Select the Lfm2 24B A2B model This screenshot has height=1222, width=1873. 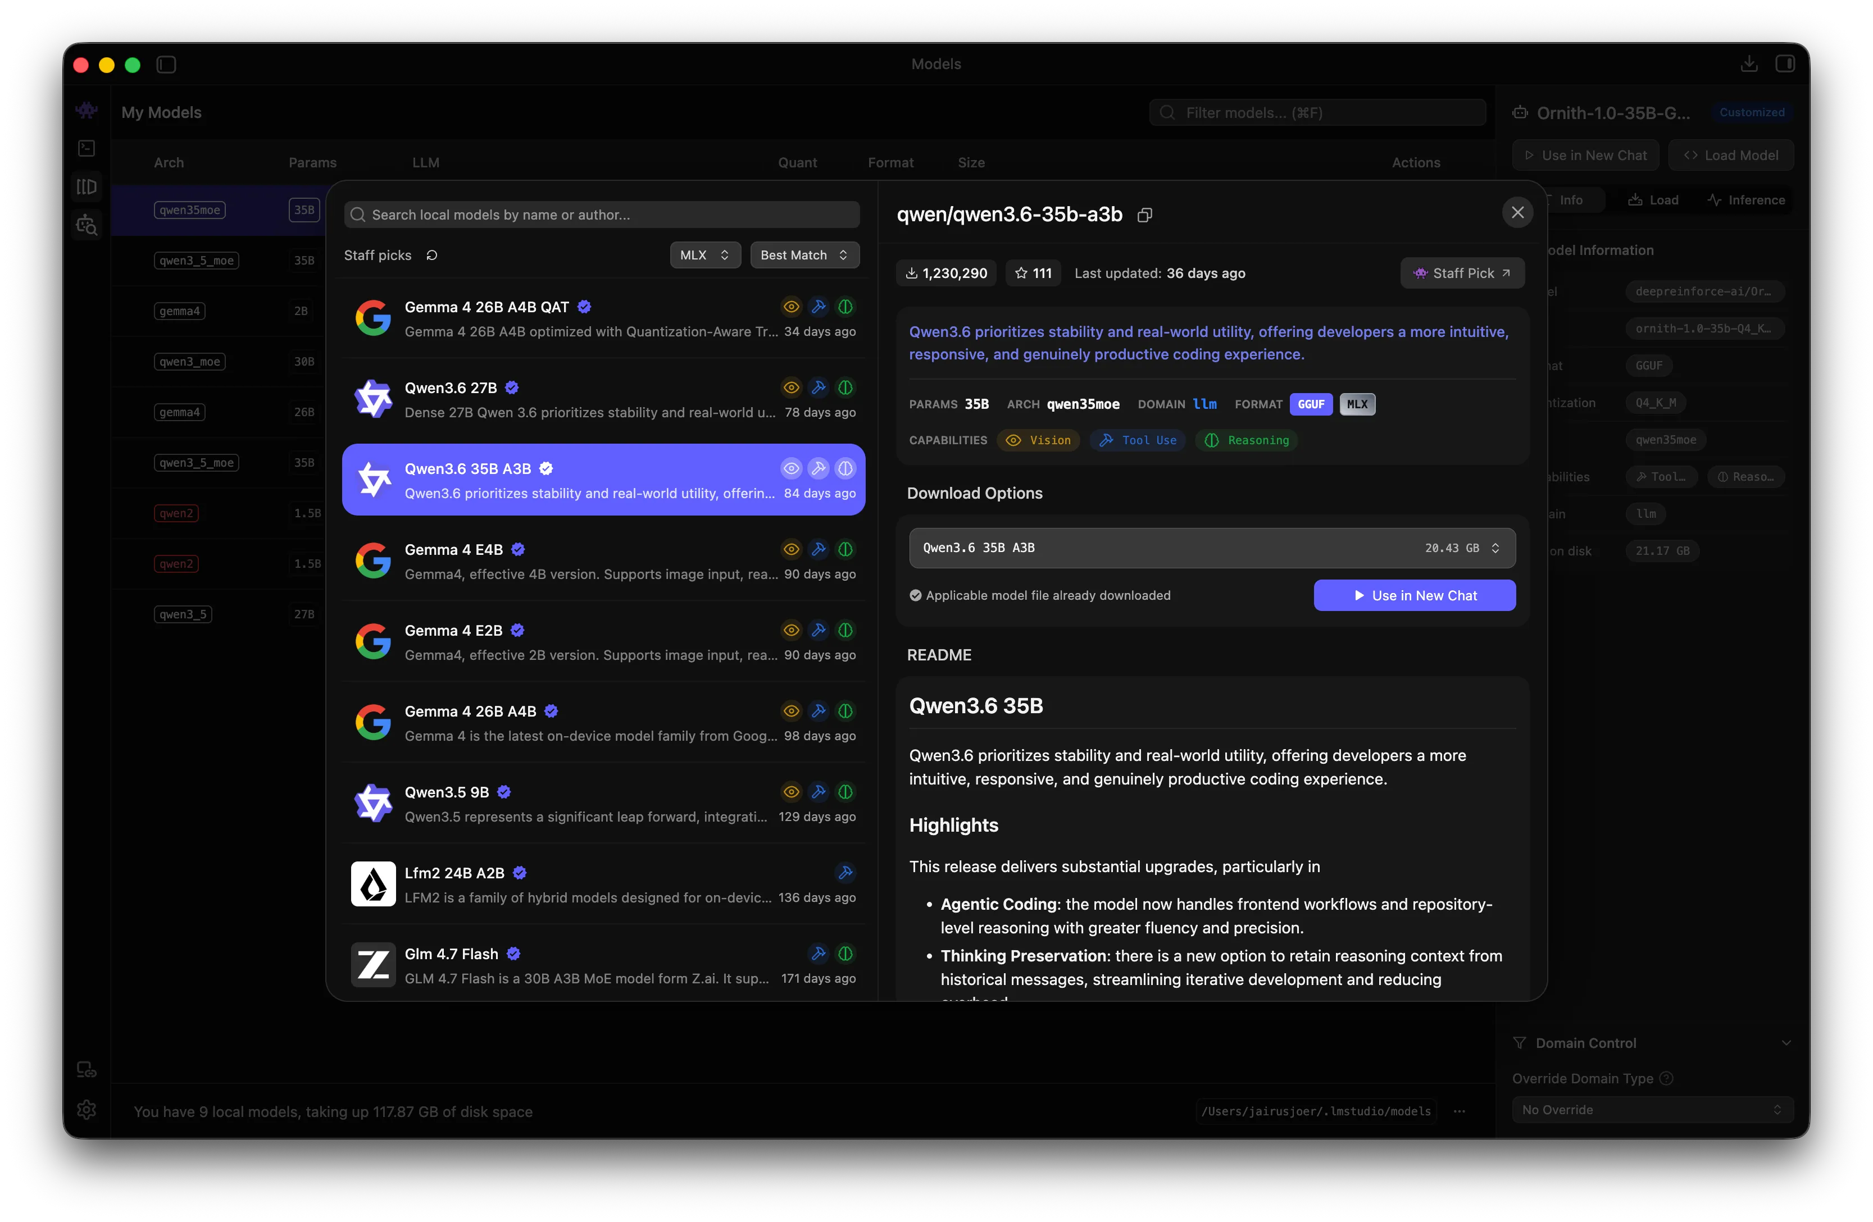pyautogui.click(x=603, y=884)
